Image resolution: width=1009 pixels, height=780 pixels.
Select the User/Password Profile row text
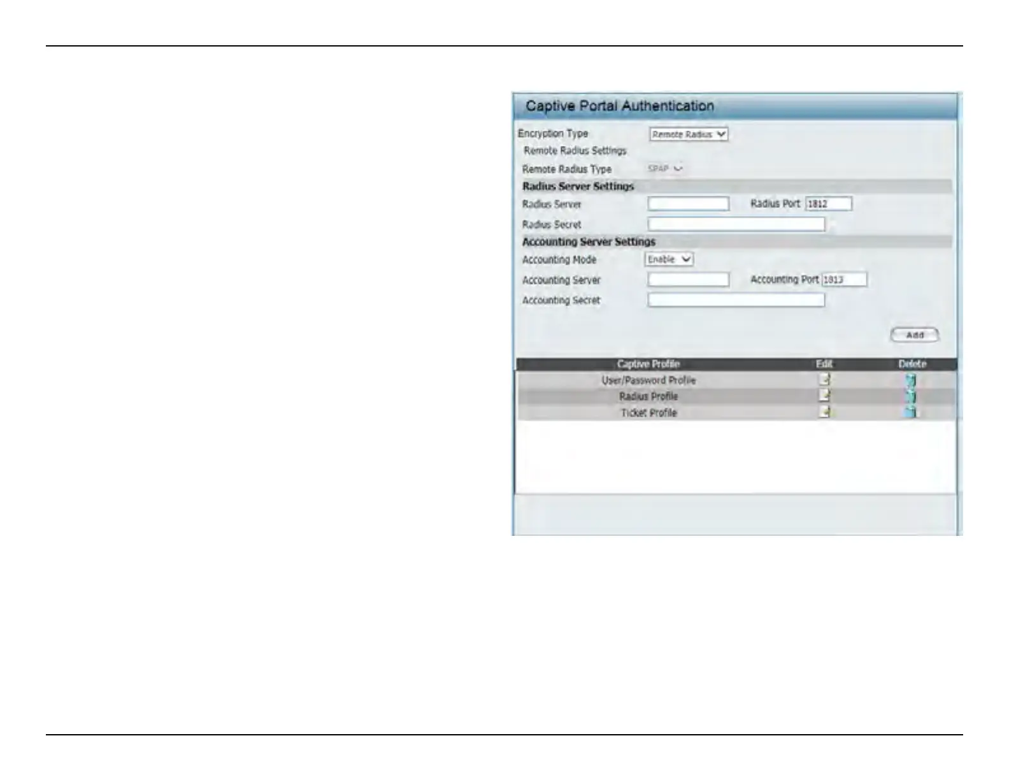648,380
